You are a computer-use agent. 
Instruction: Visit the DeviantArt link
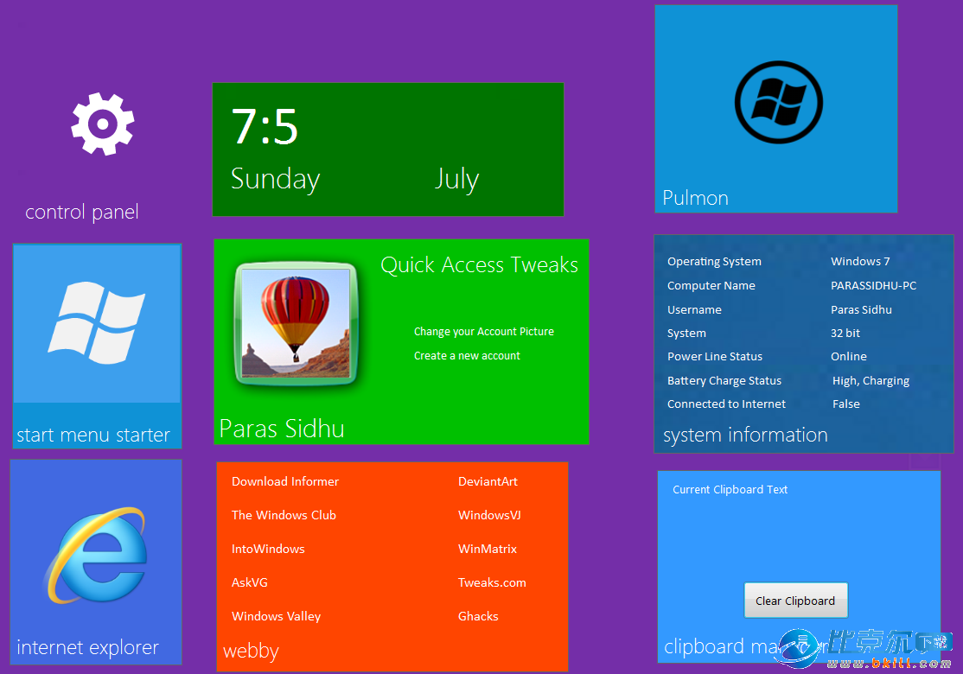click(x=488, y=481)
